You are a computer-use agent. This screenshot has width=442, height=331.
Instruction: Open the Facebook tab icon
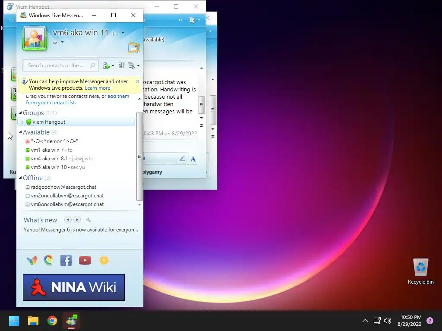click(x=66, y=260)
